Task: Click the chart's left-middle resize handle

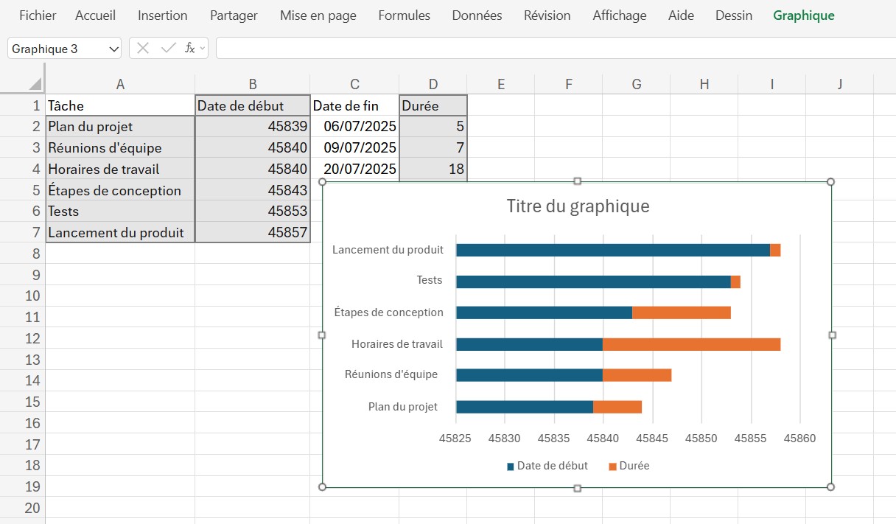Action: tap(322, 335)
